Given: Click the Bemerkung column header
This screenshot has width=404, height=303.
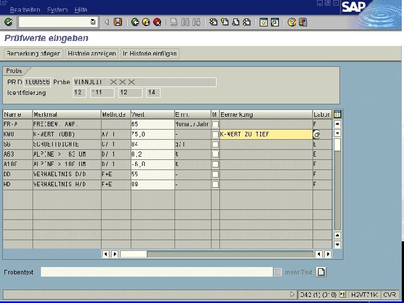Looking at the screenshot, I should tap(266, 114).
